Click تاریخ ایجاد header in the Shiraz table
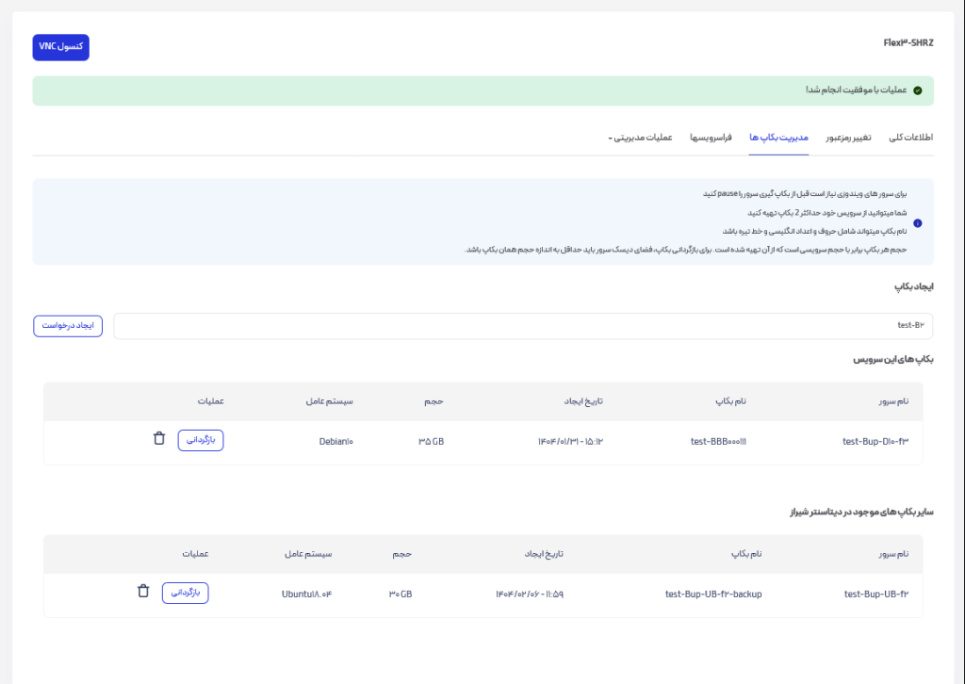The image size is (965, 684). pos(544,554)
